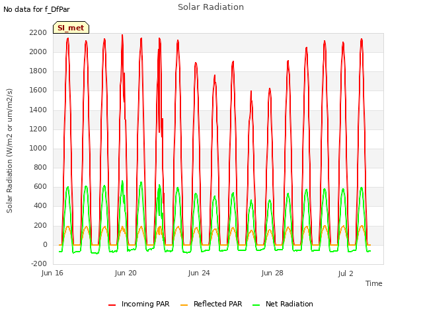
Task: Click the Time axis label
Action: [374, 283]
